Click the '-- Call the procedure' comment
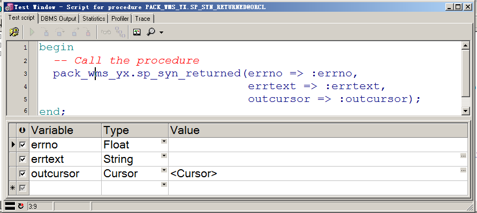The image size is (477, 213). pyautogui.click(x=126, y=60)
